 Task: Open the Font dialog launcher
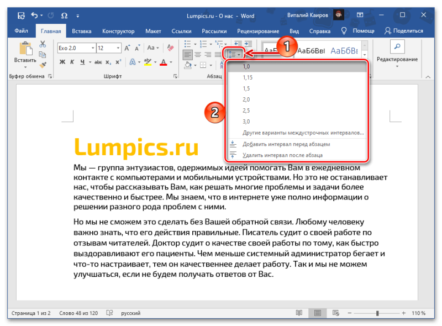tap(175, 76)
